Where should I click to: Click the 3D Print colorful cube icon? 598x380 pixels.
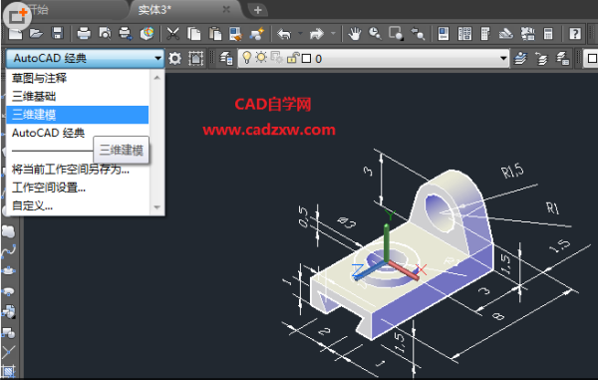point(147,34)
